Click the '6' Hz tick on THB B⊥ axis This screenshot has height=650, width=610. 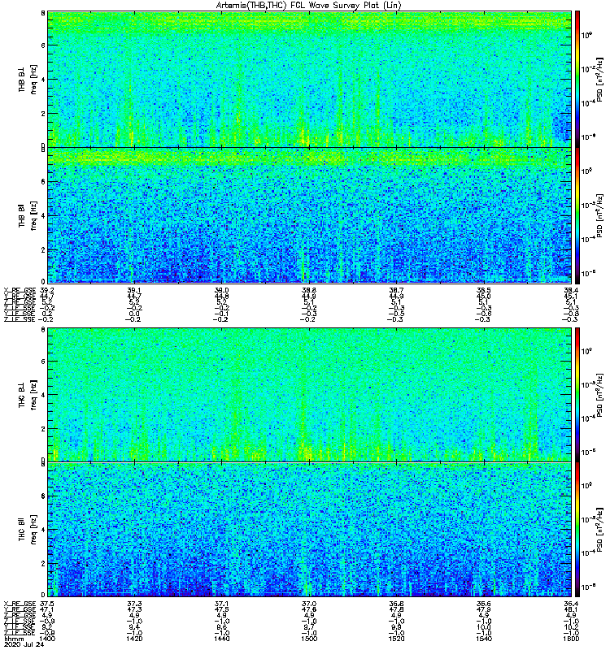click(43, 45)
